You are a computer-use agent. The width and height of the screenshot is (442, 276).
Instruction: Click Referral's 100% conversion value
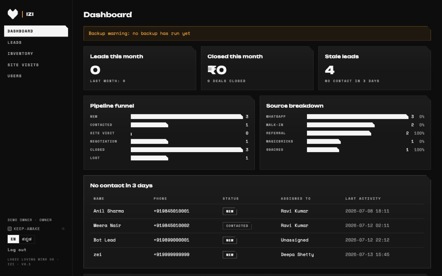coord(419,133)
